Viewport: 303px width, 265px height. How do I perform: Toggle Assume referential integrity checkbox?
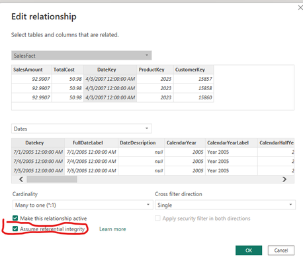[15, 229]
